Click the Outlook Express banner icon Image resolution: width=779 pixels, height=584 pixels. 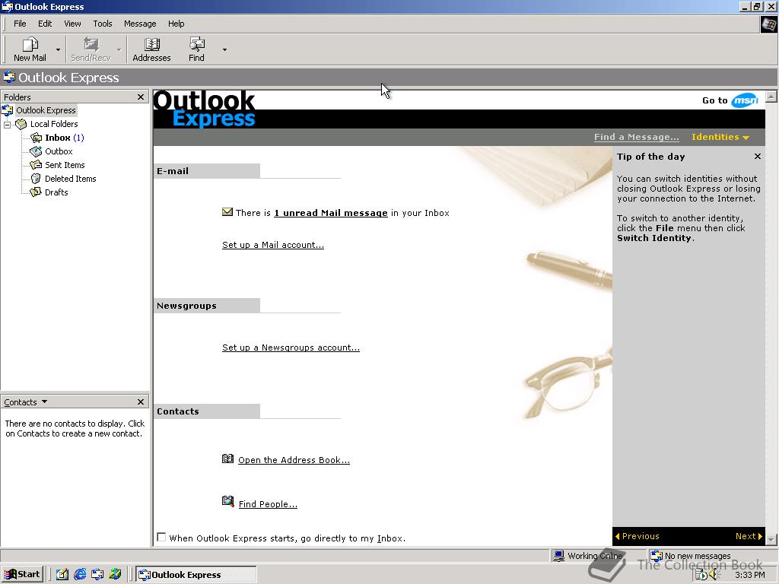tap(9, 77)
